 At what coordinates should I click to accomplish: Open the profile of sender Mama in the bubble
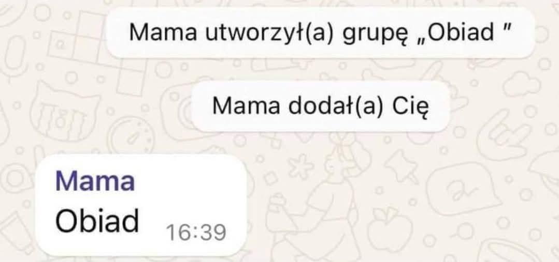[x=95, y=181]
